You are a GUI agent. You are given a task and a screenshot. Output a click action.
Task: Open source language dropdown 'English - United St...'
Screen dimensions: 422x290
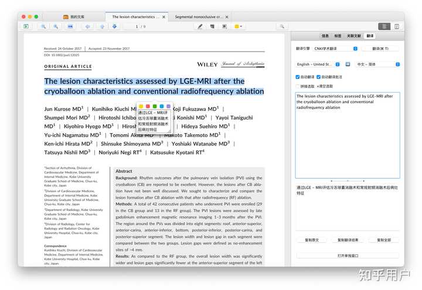coord(318,64)
